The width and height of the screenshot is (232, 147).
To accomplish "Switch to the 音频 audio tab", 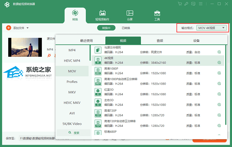I will tap(160, 40).
